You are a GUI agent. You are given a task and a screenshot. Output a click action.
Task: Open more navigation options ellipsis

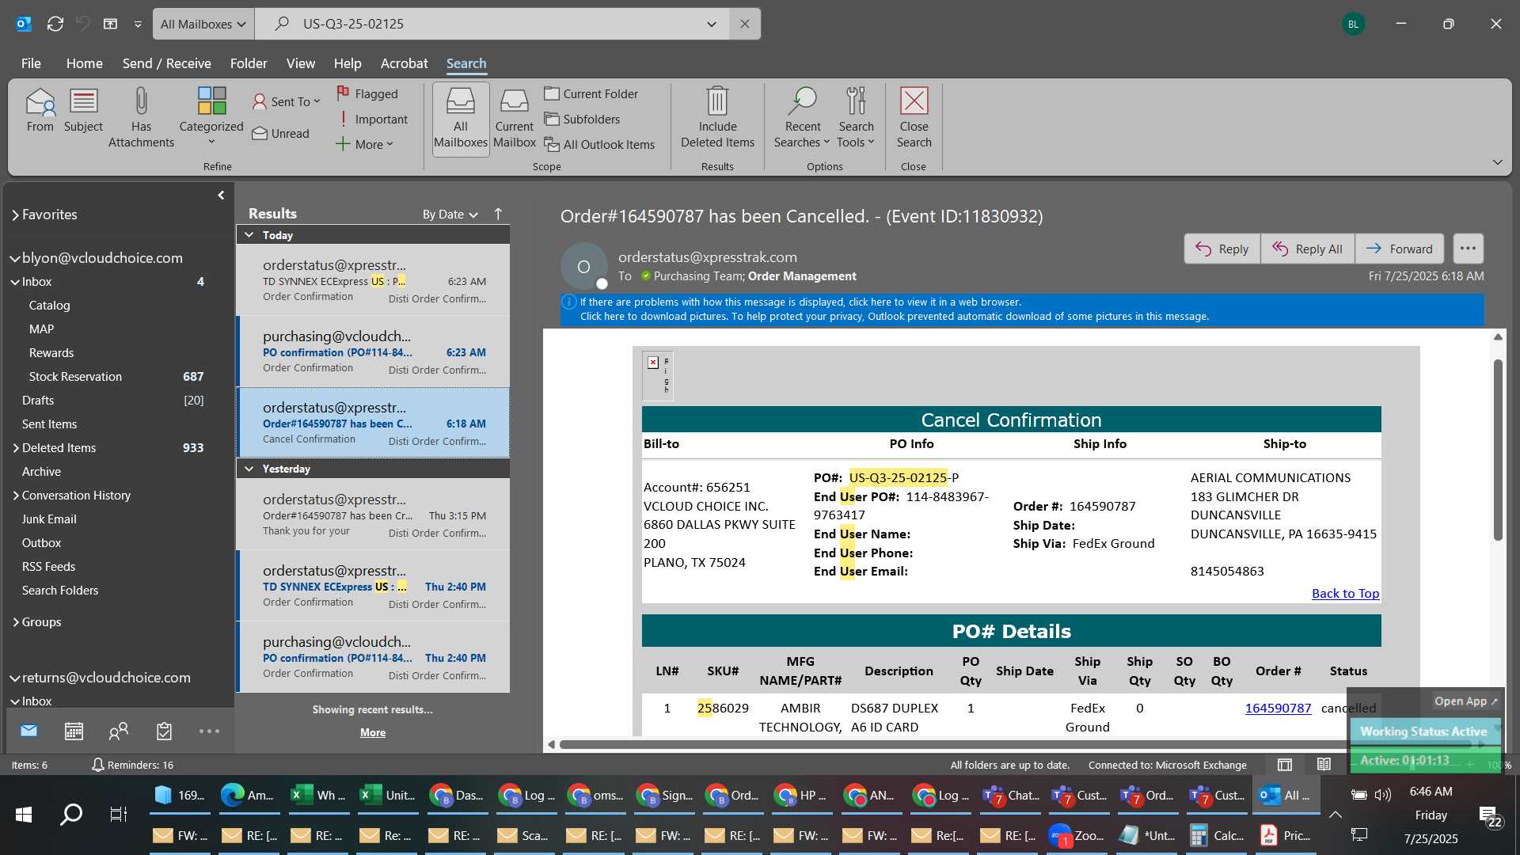point(209,731)
